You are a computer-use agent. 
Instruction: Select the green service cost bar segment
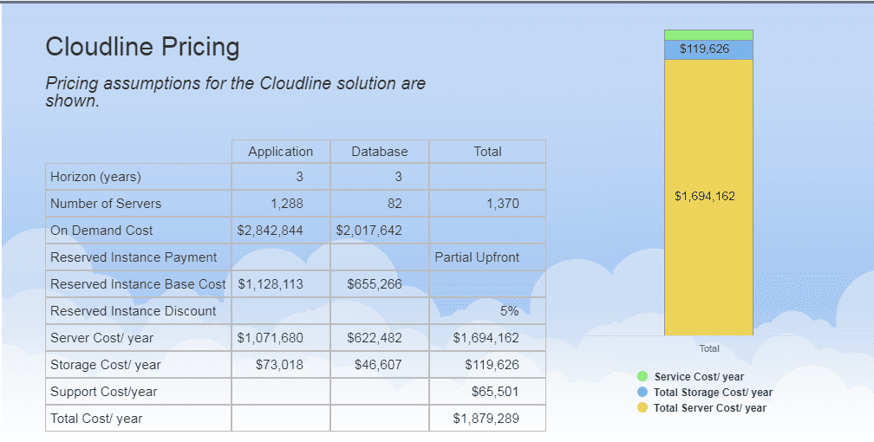coord(708,35)
